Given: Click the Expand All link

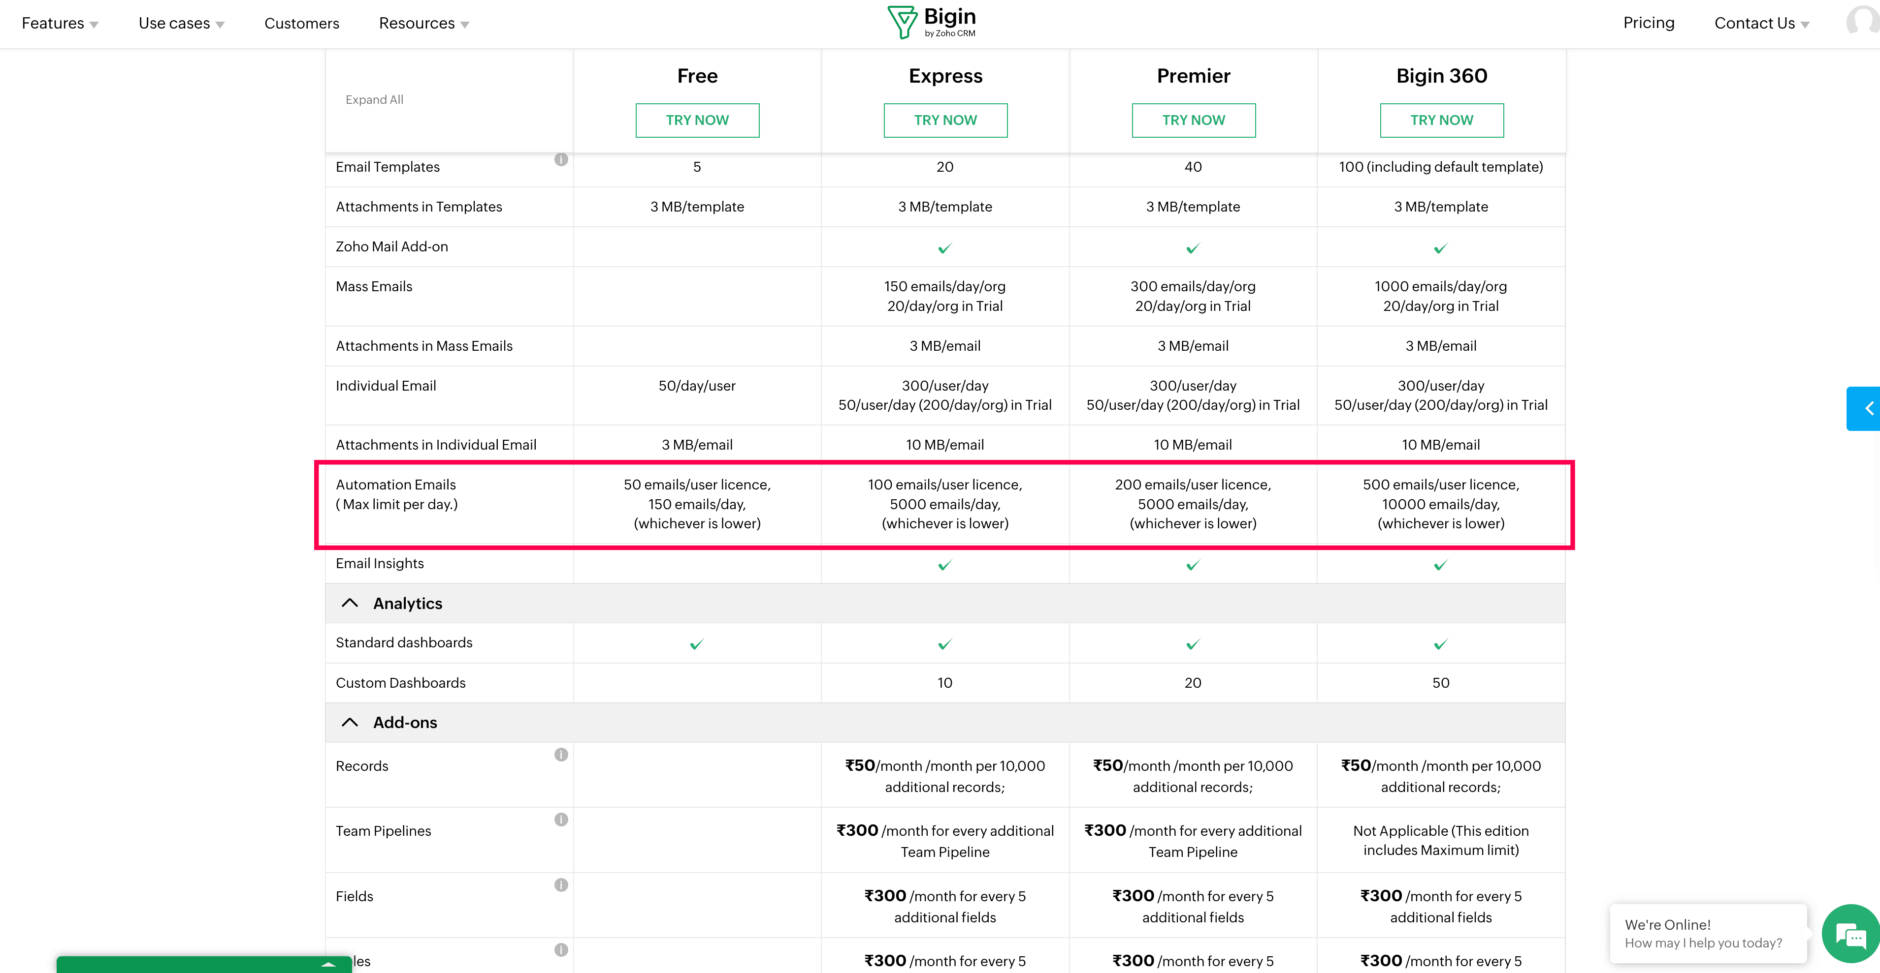Looking at the screenshot, I should click(374, 100).
